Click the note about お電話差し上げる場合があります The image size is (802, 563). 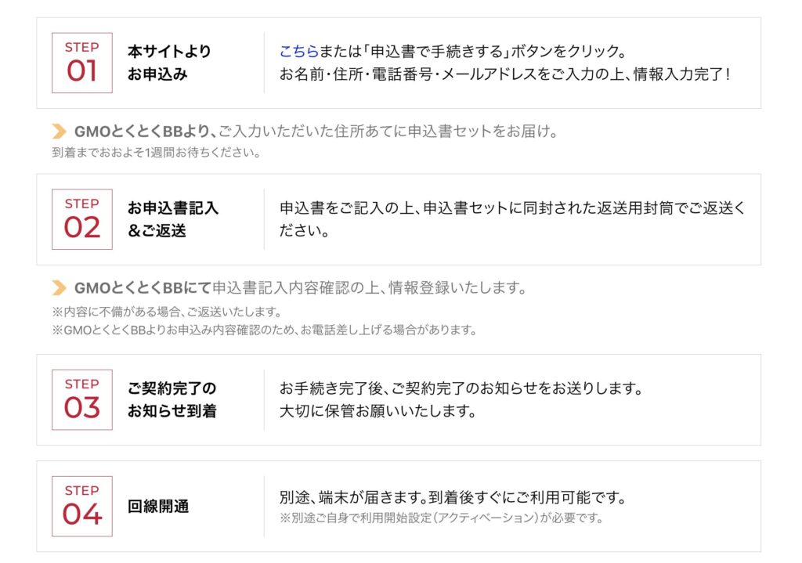click(265, 330)
